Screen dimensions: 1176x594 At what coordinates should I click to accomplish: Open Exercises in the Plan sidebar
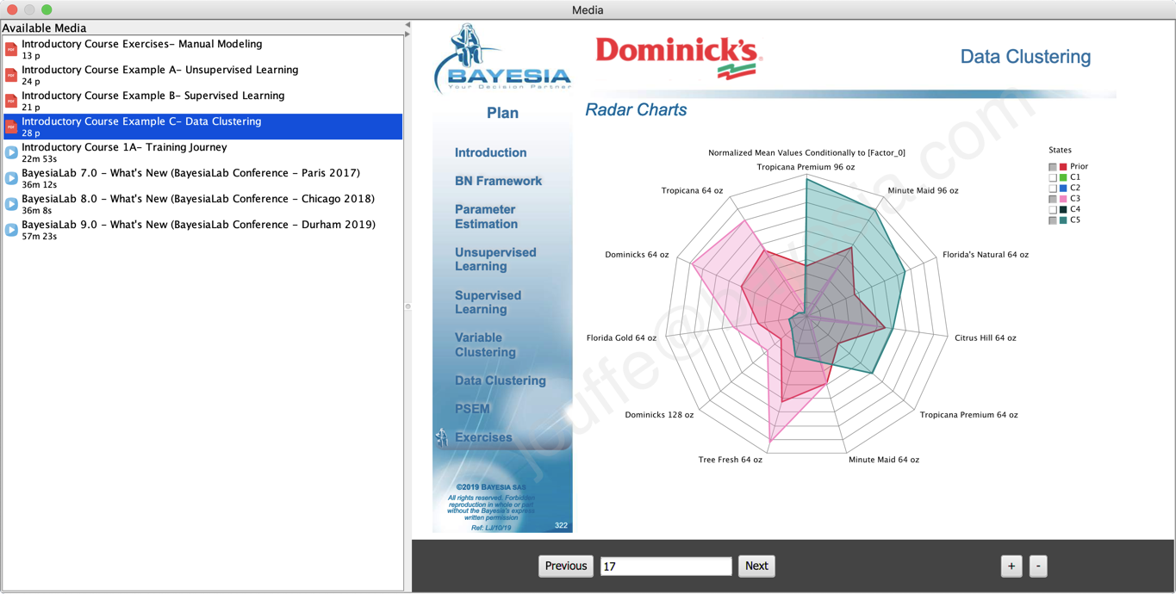(483, 437)
